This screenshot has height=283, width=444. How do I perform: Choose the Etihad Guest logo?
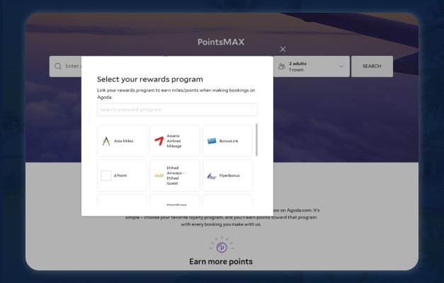[x=159, y=175]
